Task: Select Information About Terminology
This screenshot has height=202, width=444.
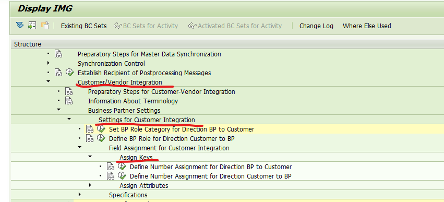Action: (x=133, y=101)
